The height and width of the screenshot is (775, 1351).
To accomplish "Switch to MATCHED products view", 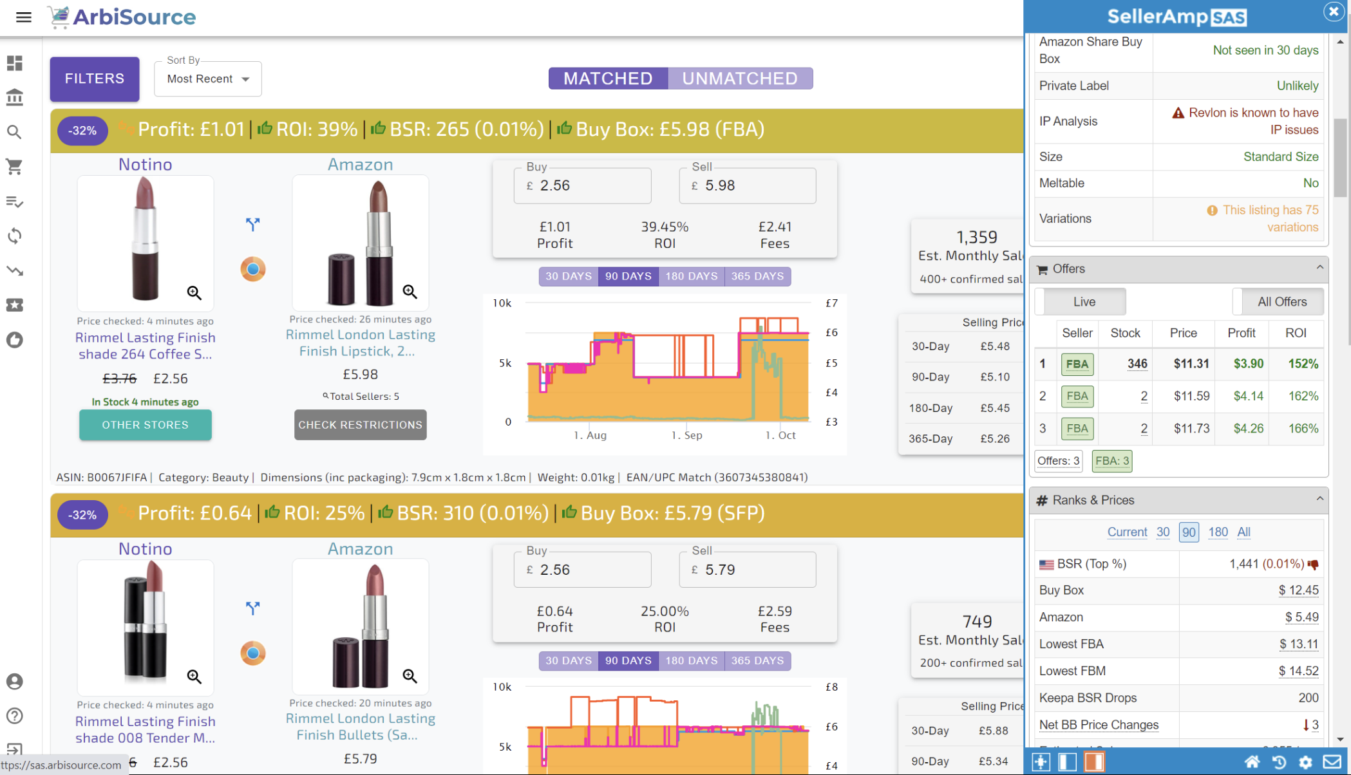I will 608,79.
